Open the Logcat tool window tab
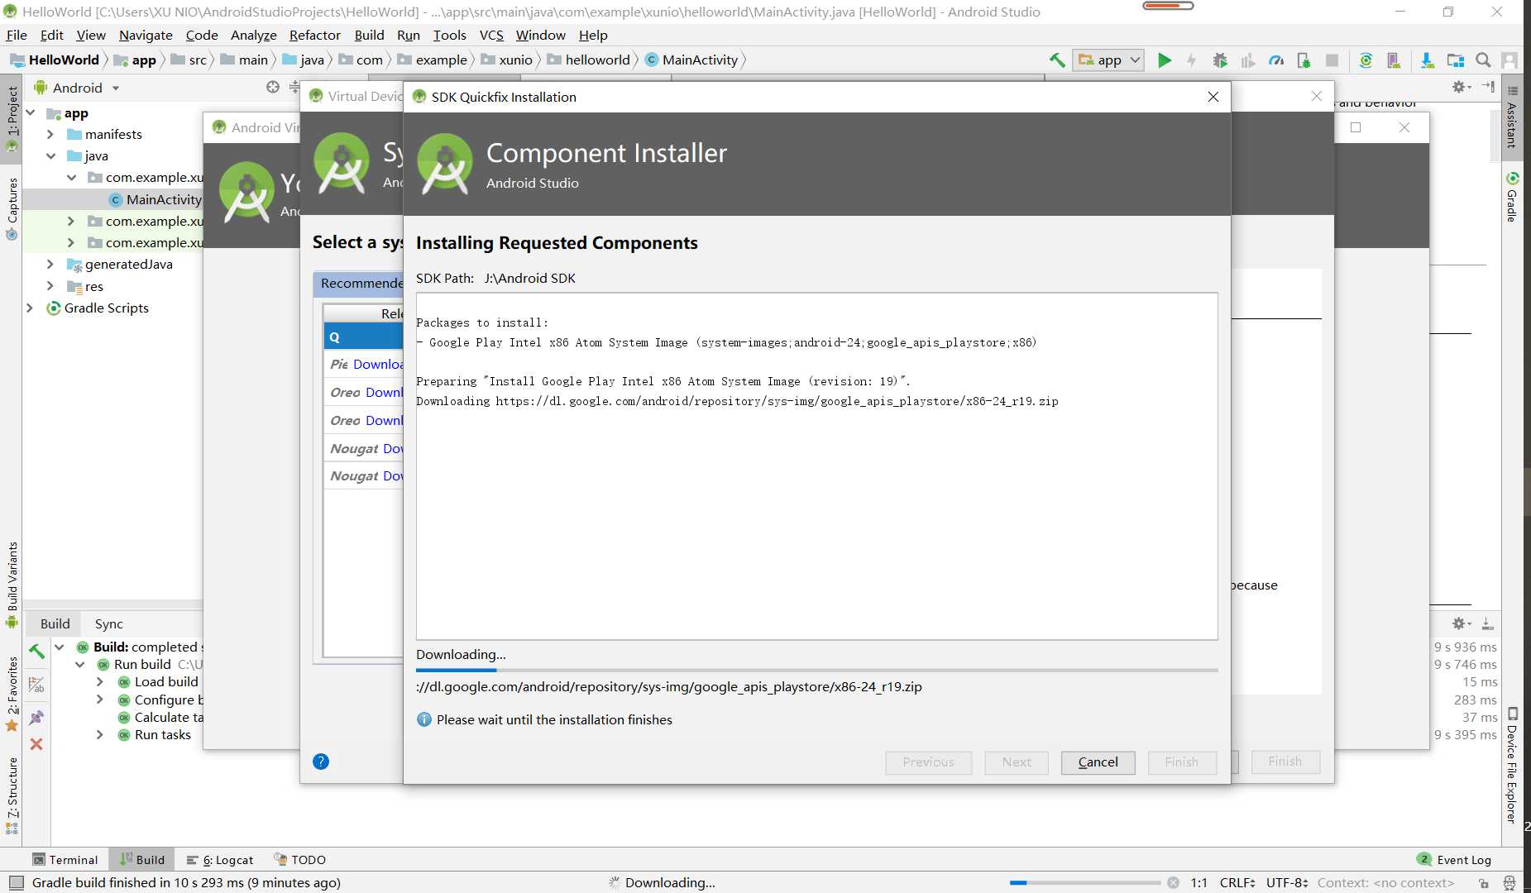Image resolution: width=1531 pixels, height=893 pixels. pos(220,859)
